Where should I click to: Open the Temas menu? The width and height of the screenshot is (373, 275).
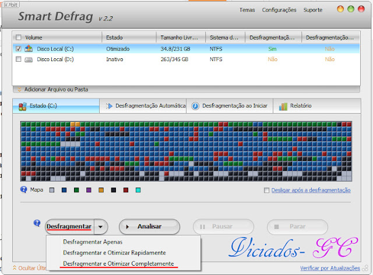point(247,10)
